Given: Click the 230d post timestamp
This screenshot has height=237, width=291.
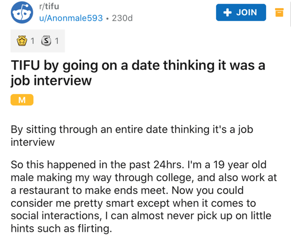Looking at the screenshot, I should pos(123,17).
